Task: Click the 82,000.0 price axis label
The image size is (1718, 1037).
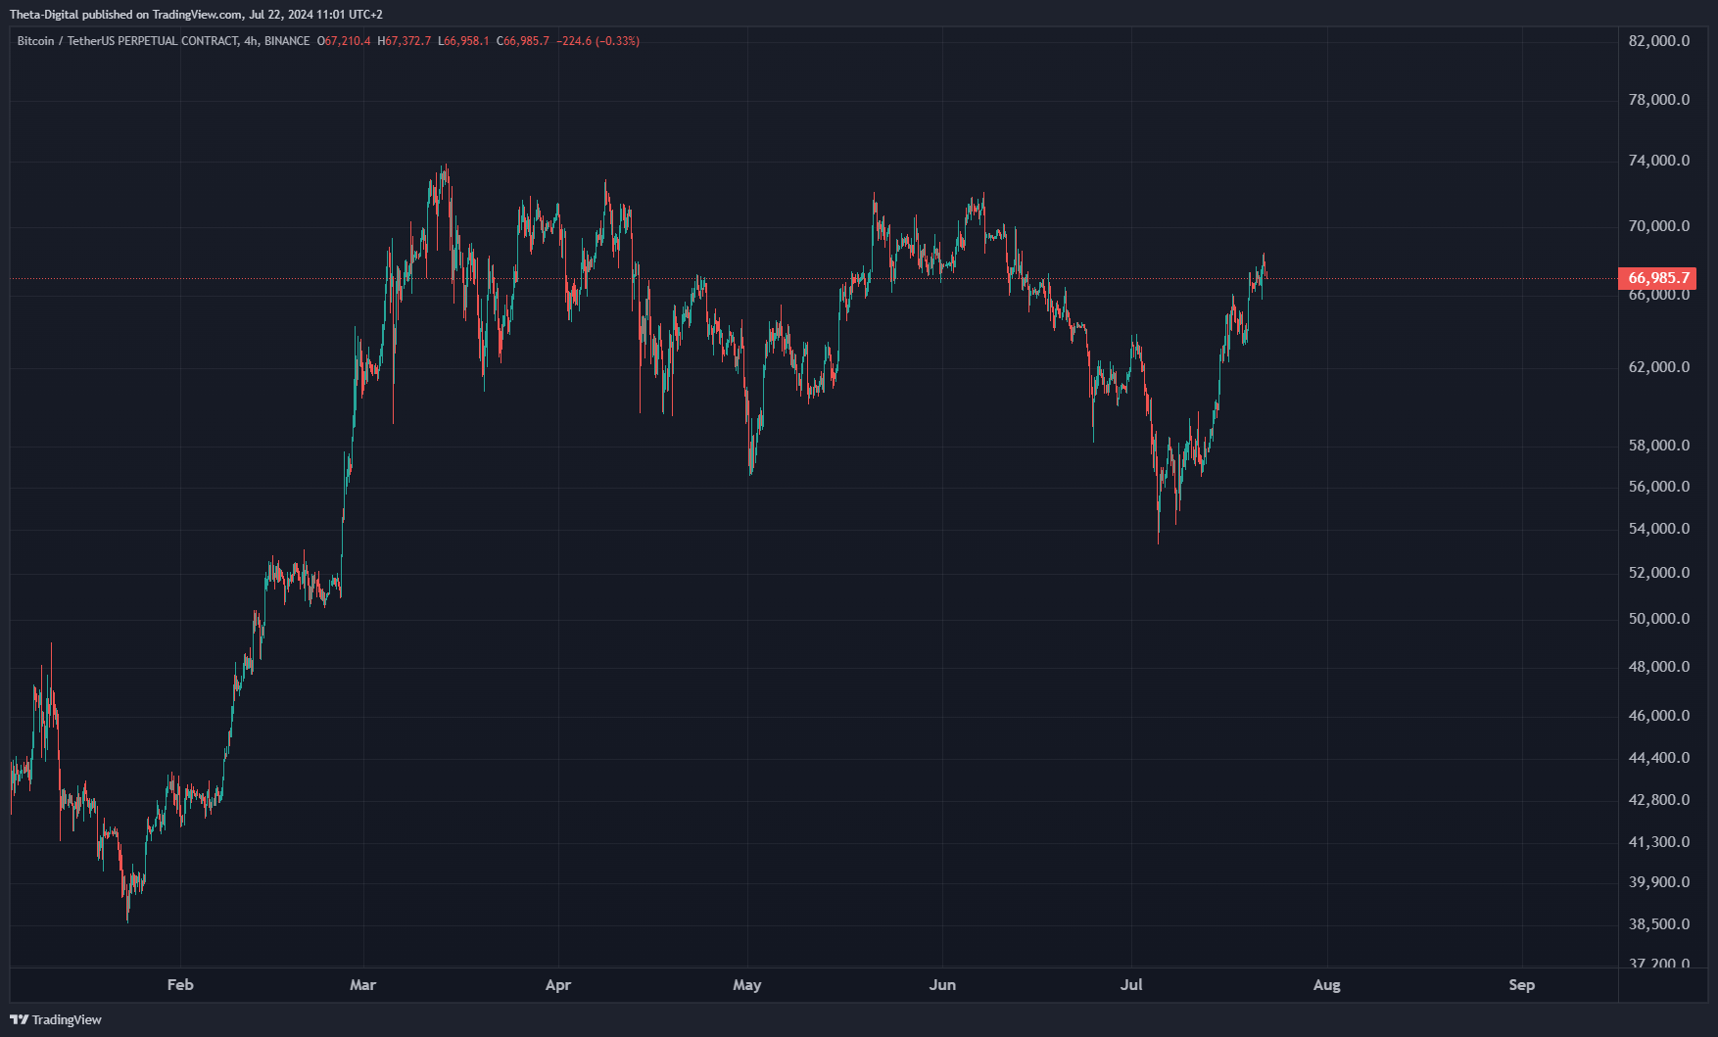Action: pyautogui.click(x=1659, y=41)
